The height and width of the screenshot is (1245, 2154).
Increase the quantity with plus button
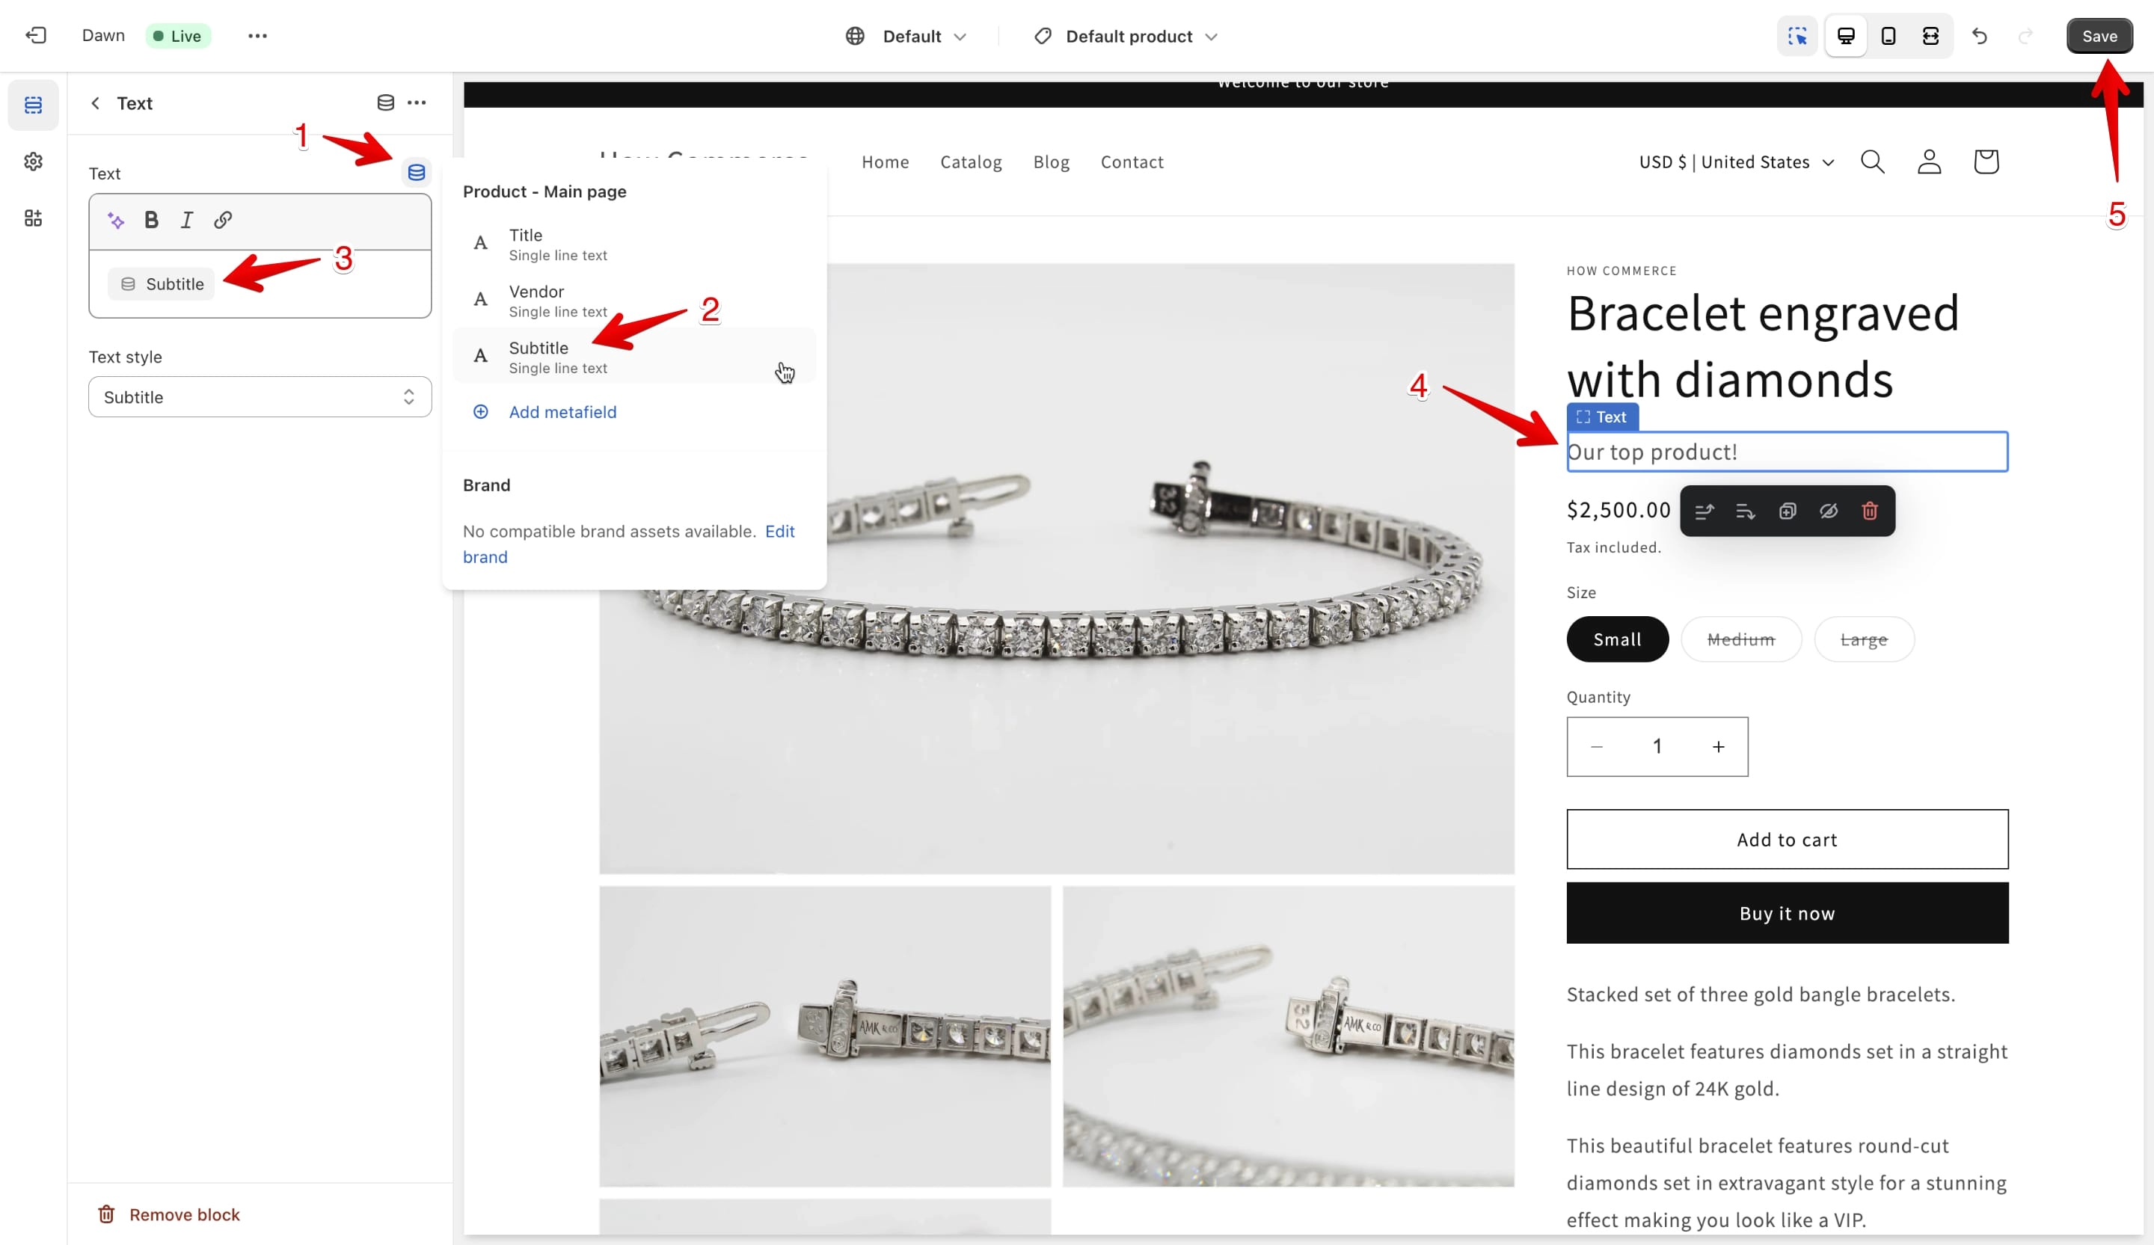pyautogui.click(x=1718, y=746)
